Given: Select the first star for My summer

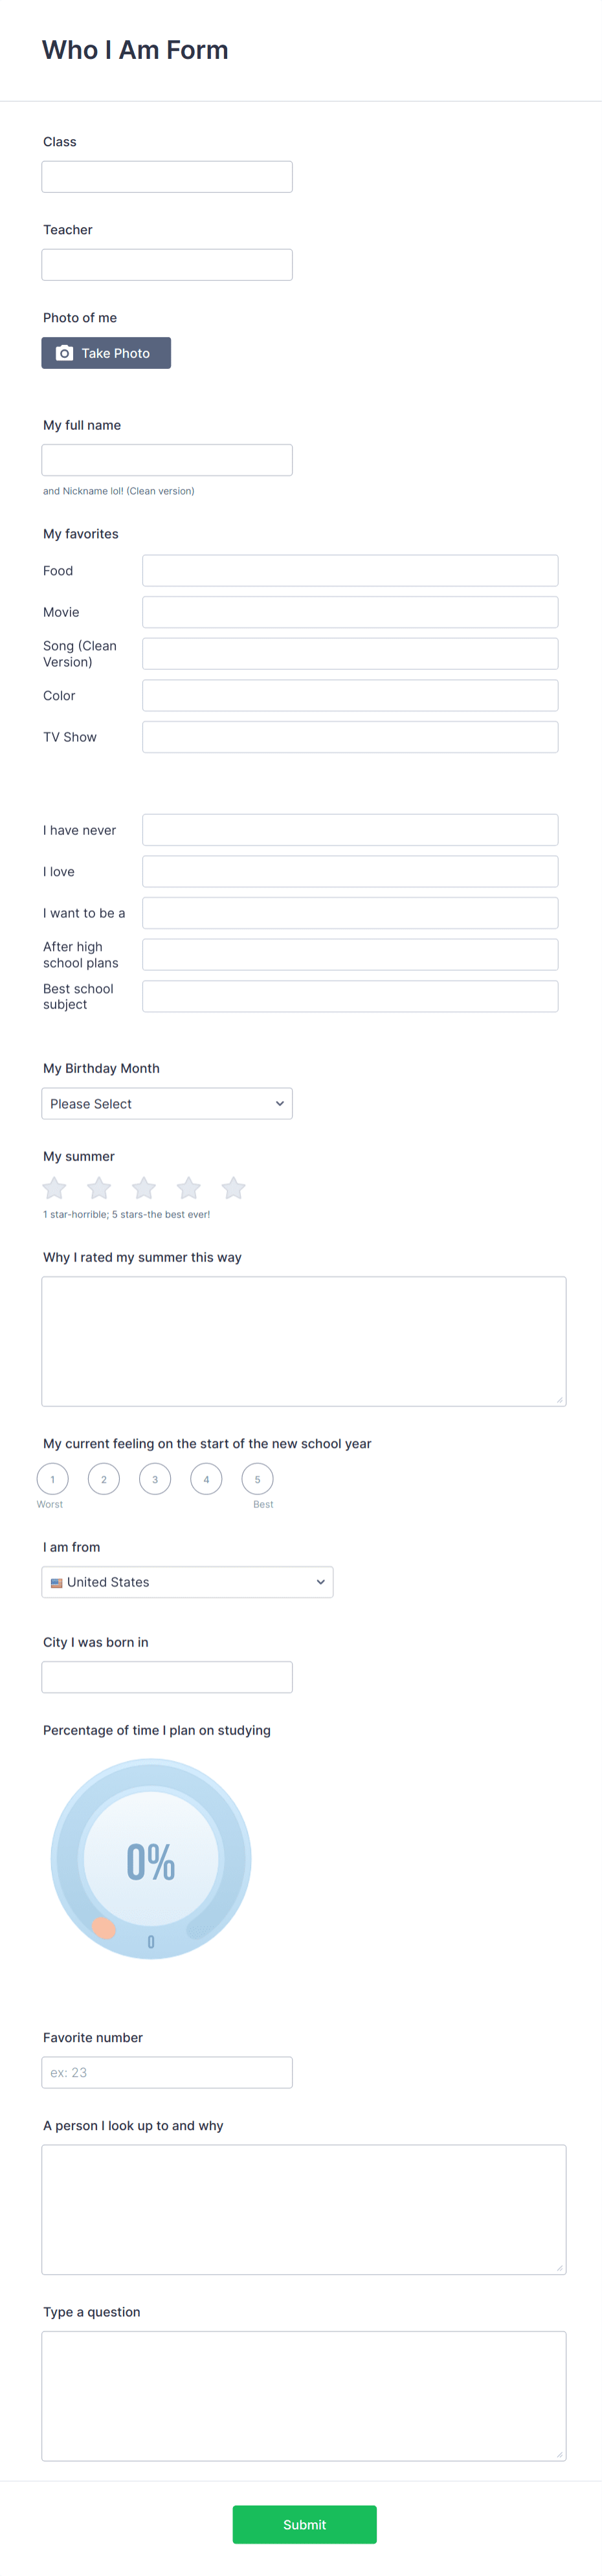Looking at the screenshot, I should (x=54, y=1188).
